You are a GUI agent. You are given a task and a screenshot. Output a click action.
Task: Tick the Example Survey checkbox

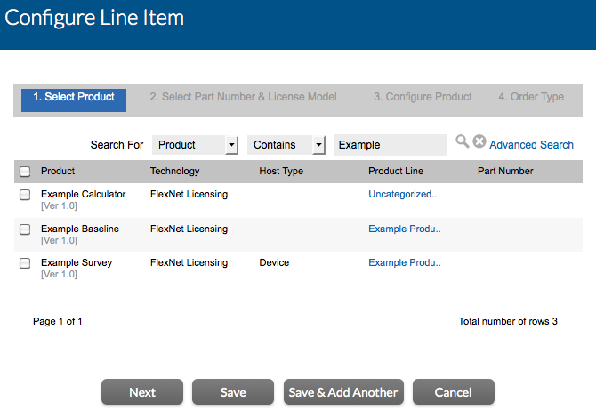point(25,263)
